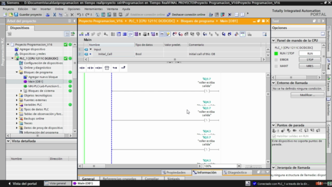Insert an empty box from favorites
The image size is (332, 187).
[x=107, y=68]
